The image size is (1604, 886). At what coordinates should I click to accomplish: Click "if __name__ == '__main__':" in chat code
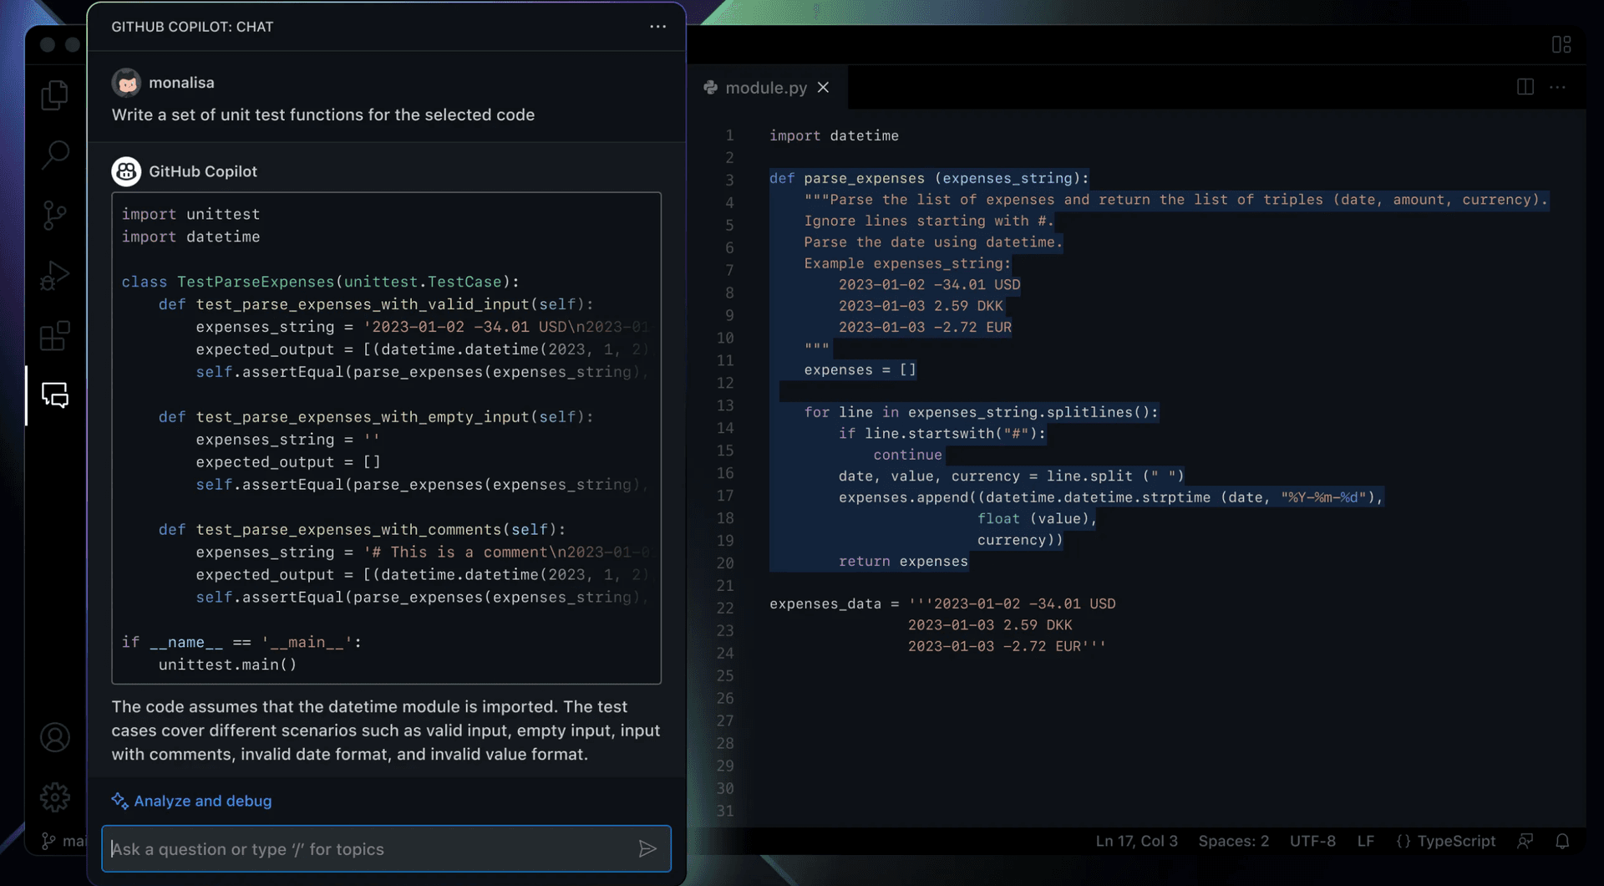click(241, 643)
